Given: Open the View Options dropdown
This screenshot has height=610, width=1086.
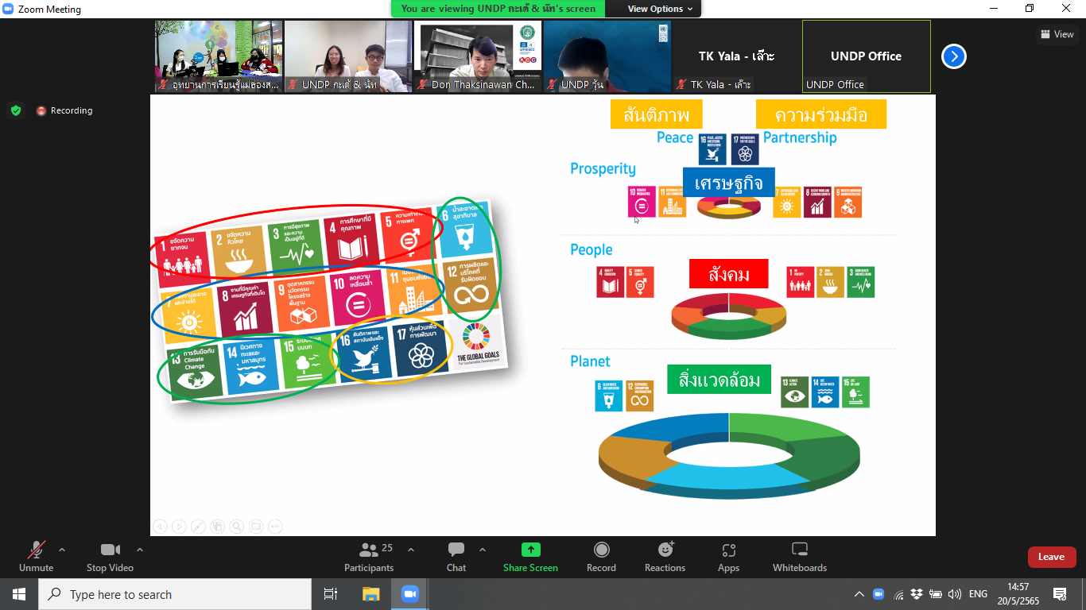Looking at the screenshot, I should 660,9.
